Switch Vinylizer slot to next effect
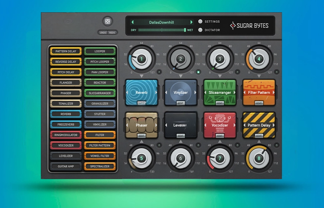 pos(195,92)
